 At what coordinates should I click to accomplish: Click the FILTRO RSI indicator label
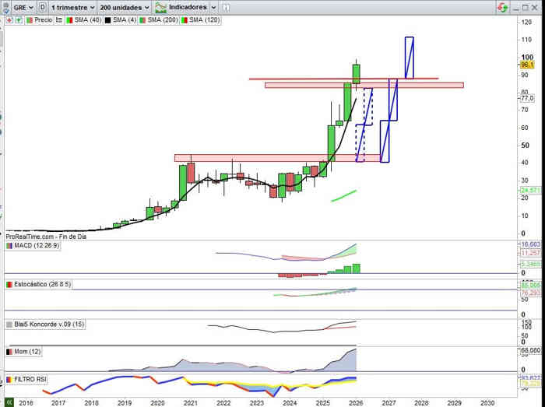click(x=30, y=379)
